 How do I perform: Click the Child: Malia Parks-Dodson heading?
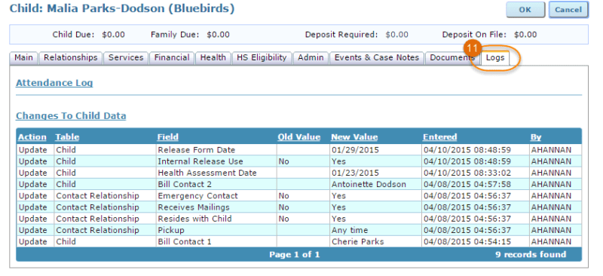pyautogui.click(x=122, y=8)
